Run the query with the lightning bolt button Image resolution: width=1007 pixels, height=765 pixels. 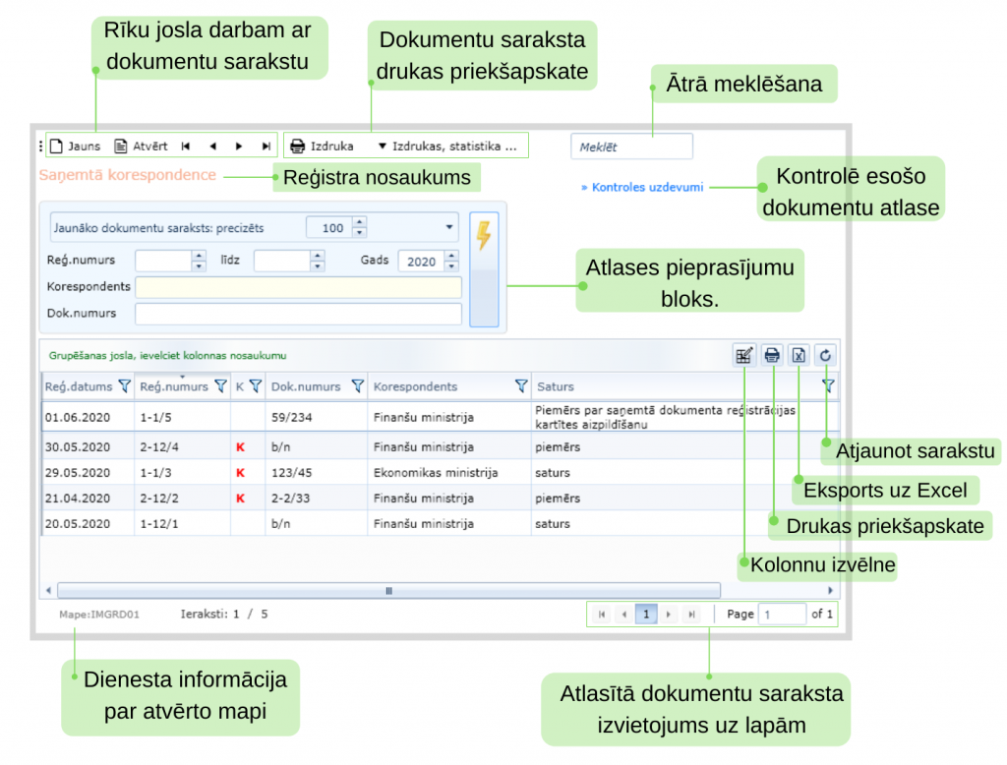click(484, 236)
